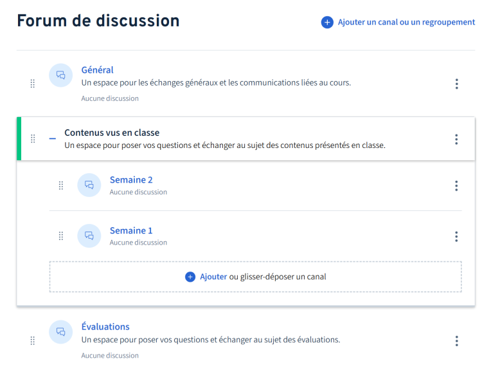Open the three-dot menu for Évaluations
The image size is (482, 368).
point(456,341)
